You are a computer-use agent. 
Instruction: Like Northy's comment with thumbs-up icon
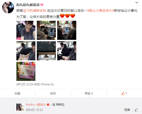pos(136,110)
